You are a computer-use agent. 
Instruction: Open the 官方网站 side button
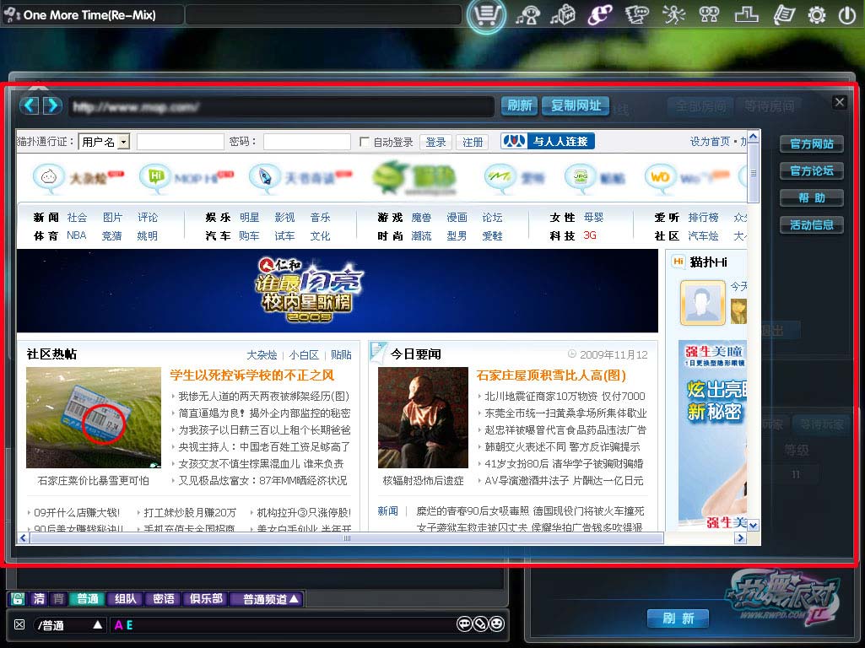(811, 144)
